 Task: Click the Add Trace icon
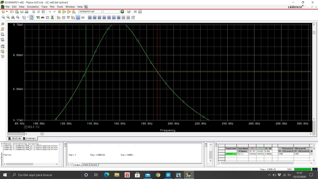pos(58,17)
